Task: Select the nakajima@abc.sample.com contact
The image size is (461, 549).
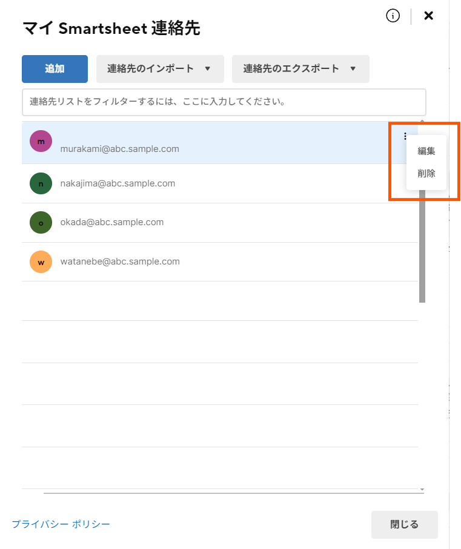Action: (x=118, y=183)
